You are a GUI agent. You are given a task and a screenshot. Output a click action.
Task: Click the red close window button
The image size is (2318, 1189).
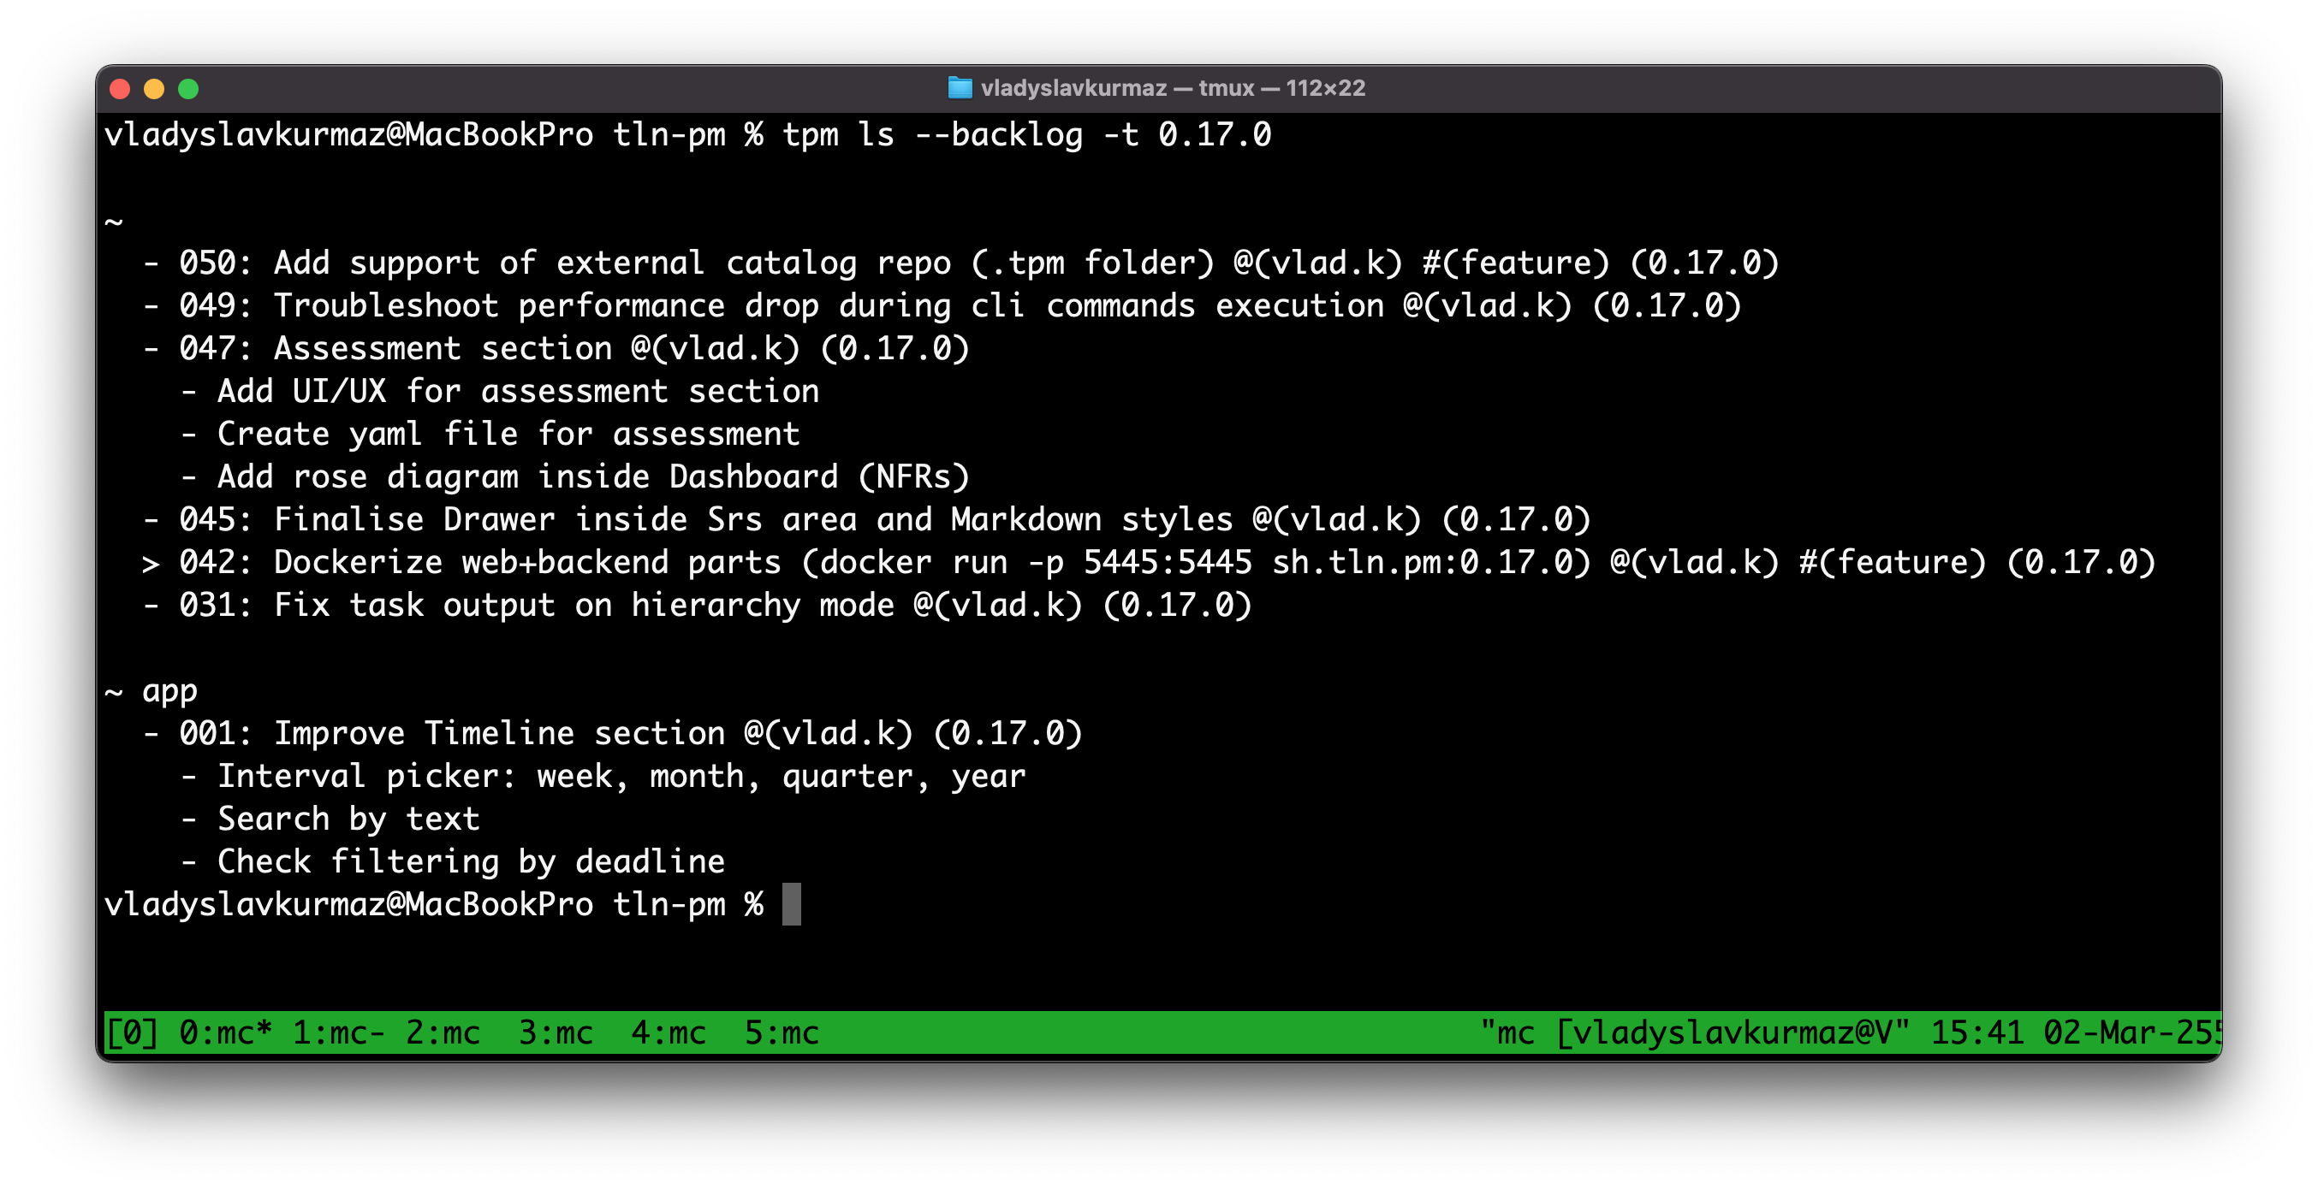[x=120, y=89]
